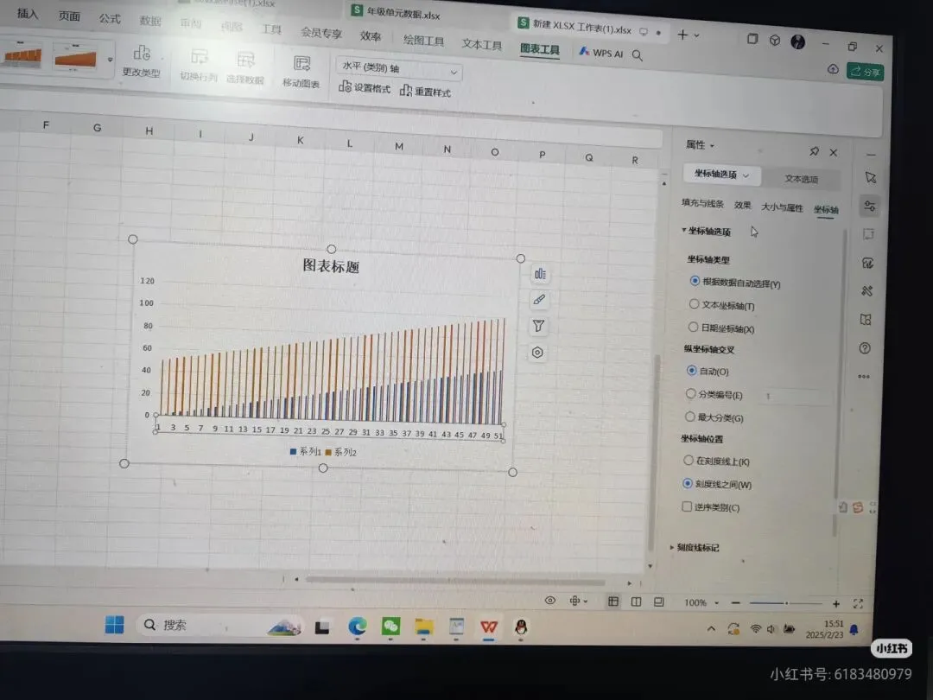Expand chart styles gallery arrow

[110, 59]
